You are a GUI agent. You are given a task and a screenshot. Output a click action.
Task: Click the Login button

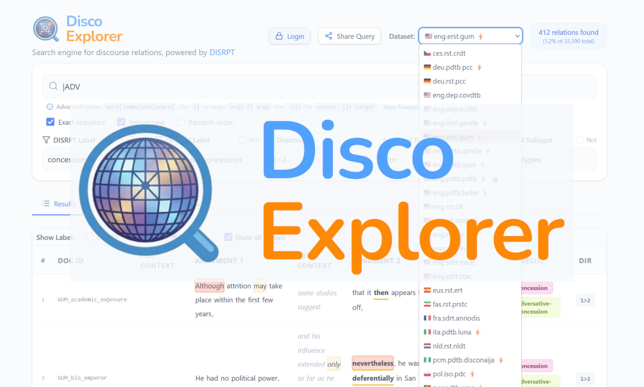(x=290, y=36)
